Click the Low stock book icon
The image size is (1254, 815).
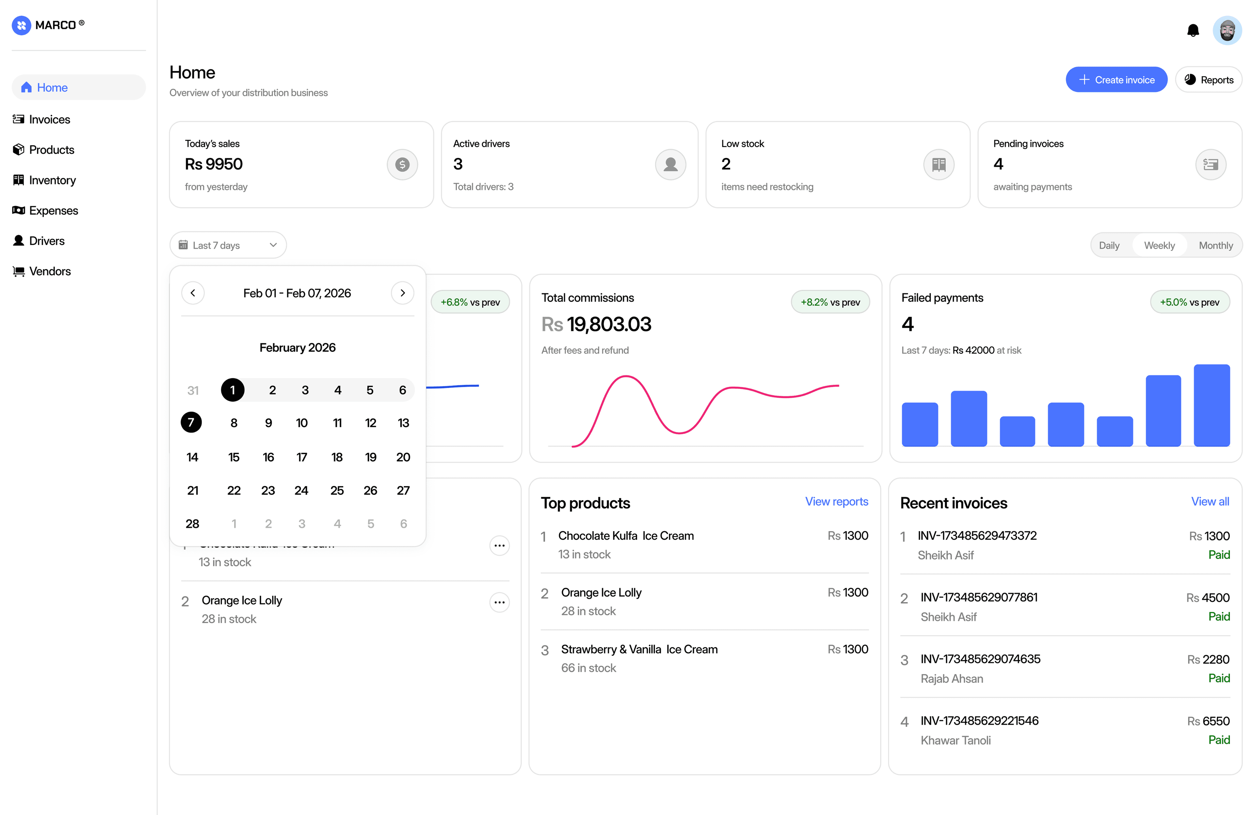(x=939, y=164)
